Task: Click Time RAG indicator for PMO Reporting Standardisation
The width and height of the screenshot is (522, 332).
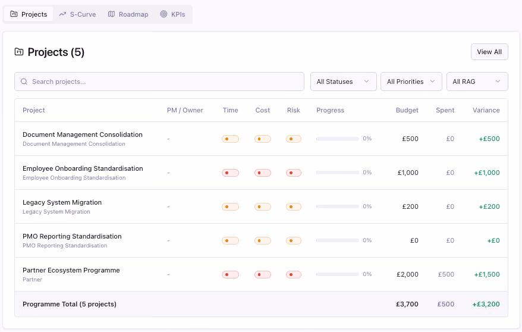Action: pyautogui.click(x=230, y=240)
